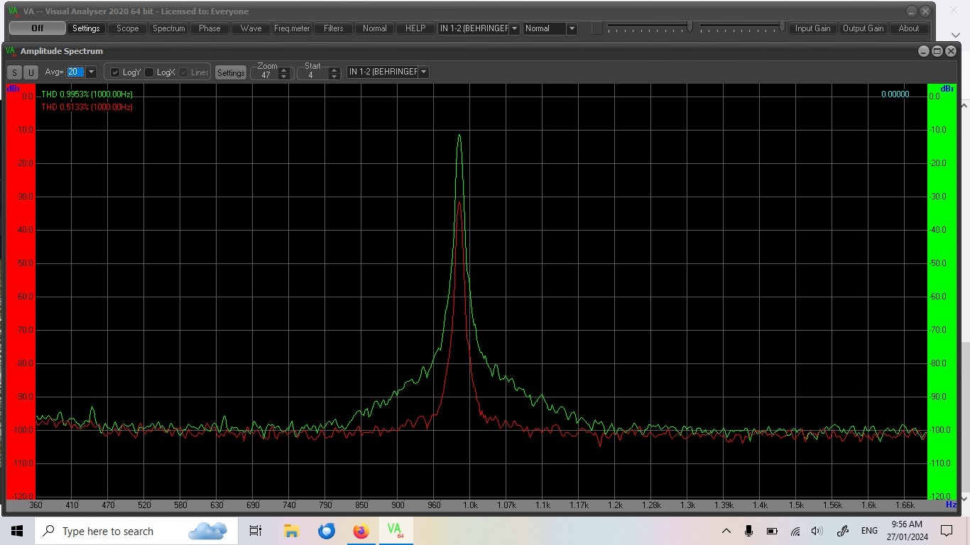Open the volume speaker tray icon
970x545 pixels.
[x=817, y=531]
